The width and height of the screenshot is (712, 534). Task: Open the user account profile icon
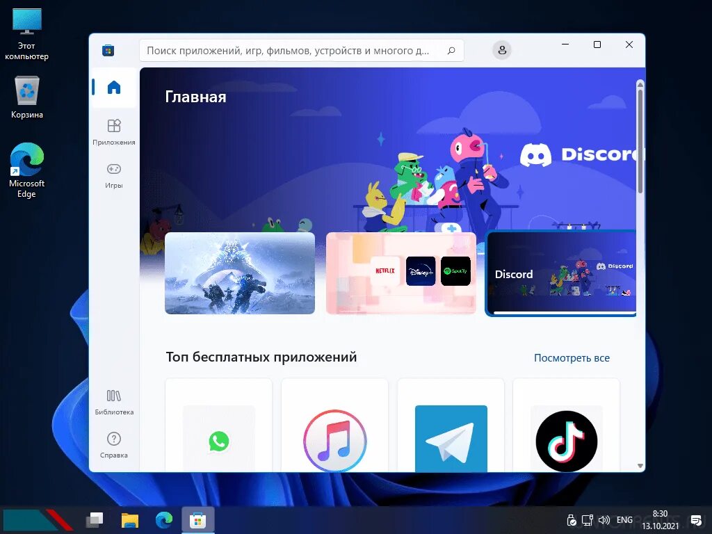point(502,50)
